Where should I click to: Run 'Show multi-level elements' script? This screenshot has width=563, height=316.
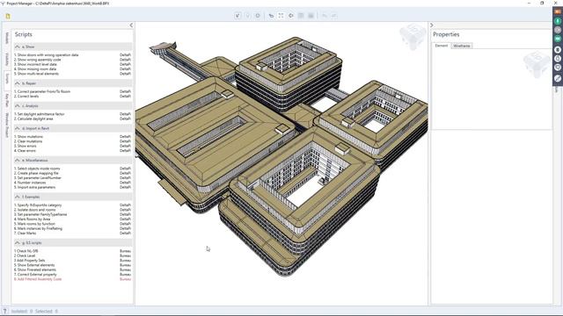coord(36,74)
